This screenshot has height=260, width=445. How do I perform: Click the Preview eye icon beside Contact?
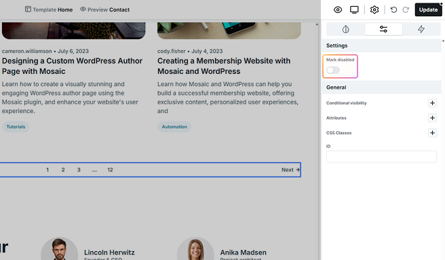point(83,9)
